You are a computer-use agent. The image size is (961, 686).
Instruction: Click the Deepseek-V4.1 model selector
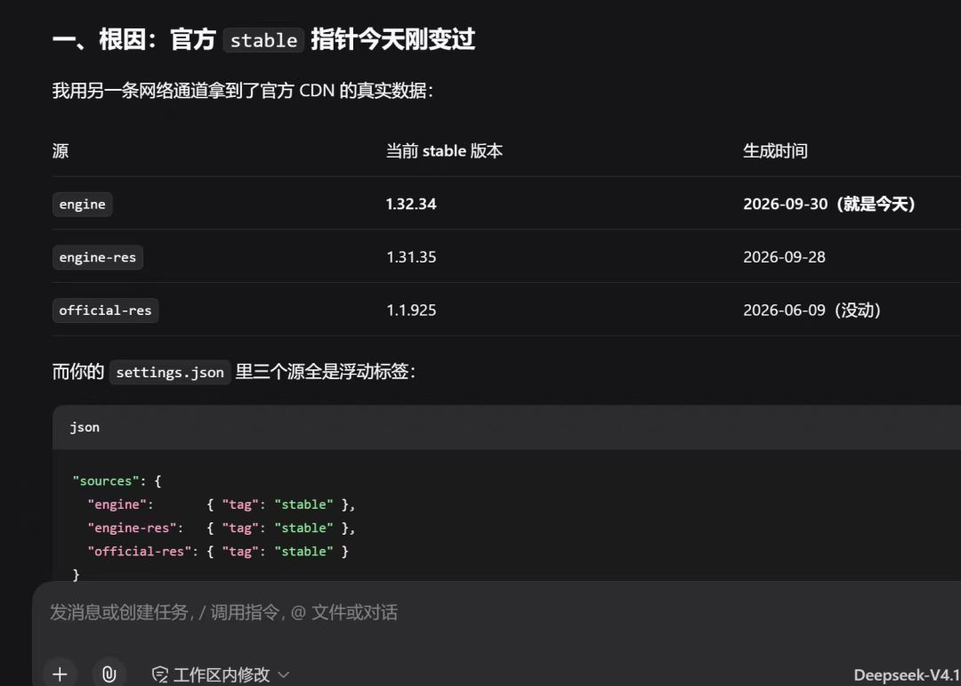[907, 675]
